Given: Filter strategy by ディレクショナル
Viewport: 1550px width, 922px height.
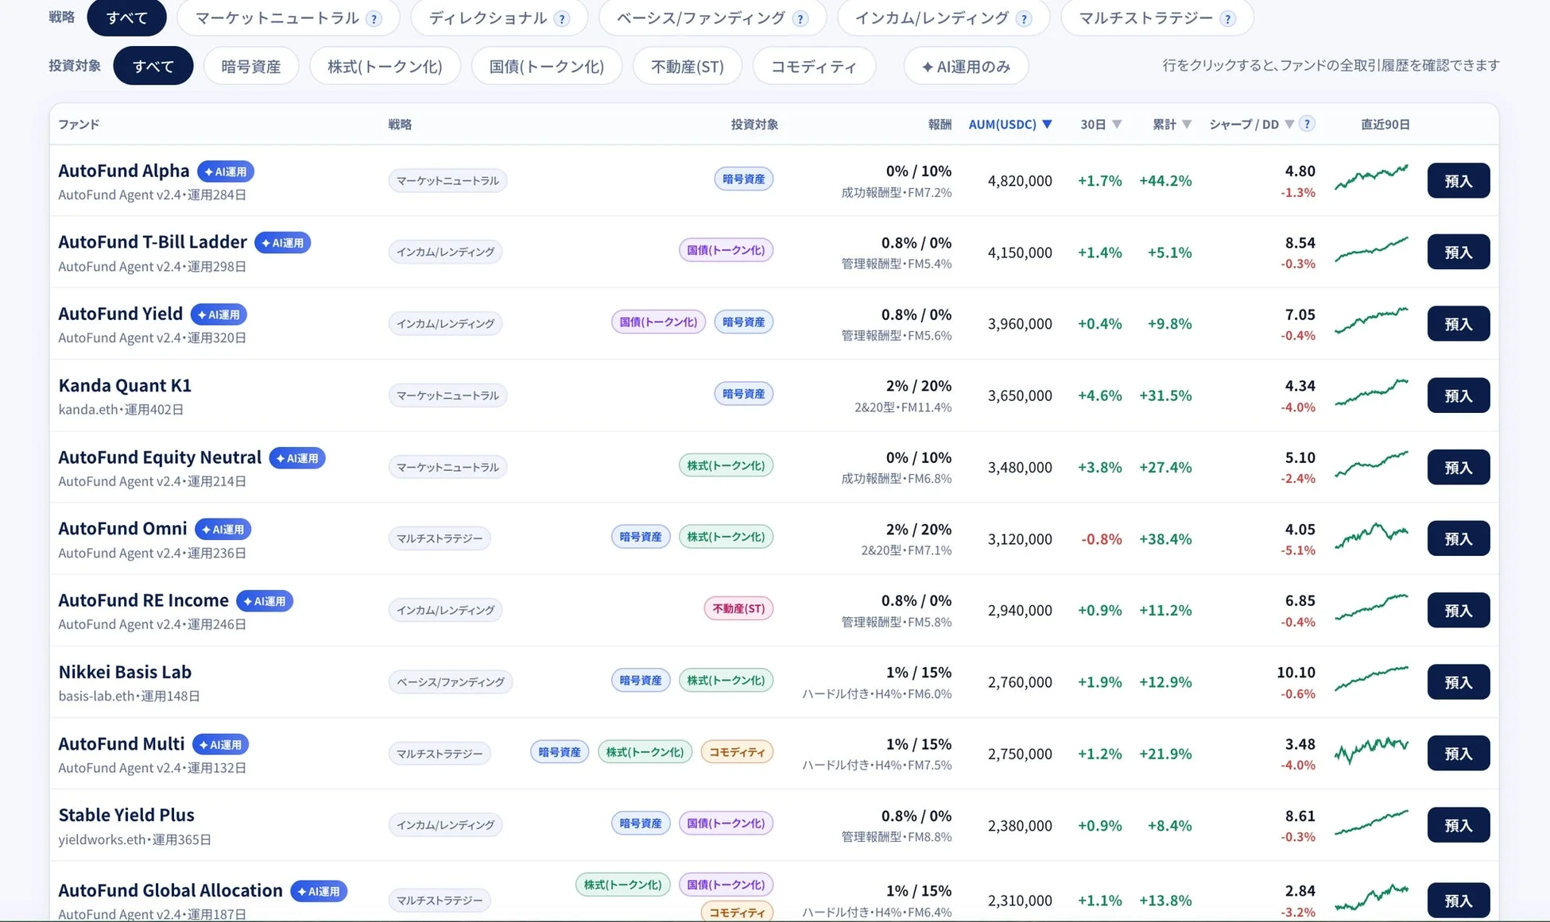Looking at the screenshot, I should pyautogui.click(x=499, y=18).
